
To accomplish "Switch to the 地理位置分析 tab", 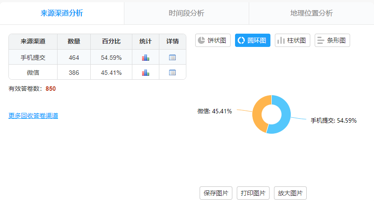I will click(311, 13).
